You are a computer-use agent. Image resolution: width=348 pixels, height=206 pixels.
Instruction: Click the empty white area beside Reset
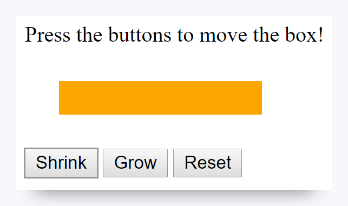tap(286, 163)
